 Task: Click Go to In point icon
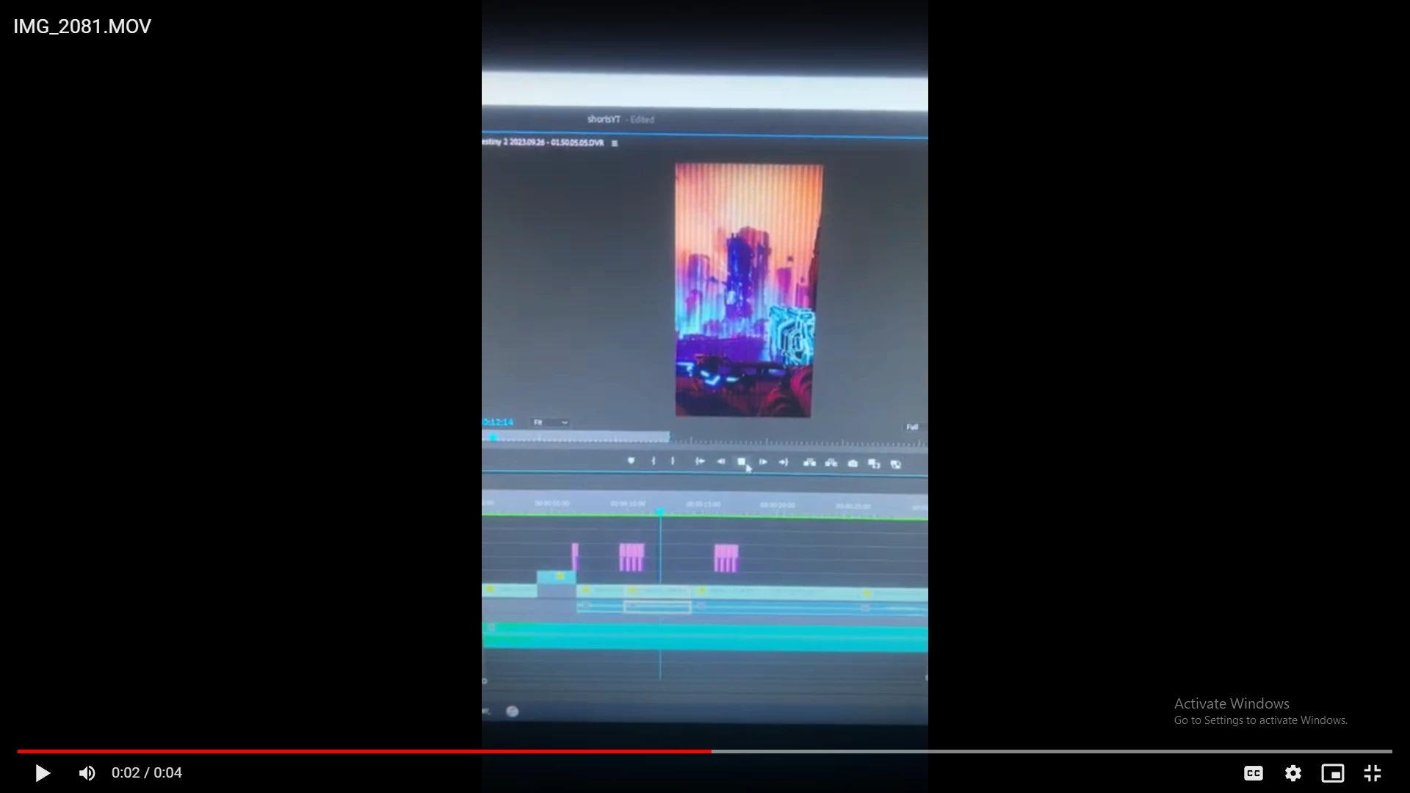700,462
